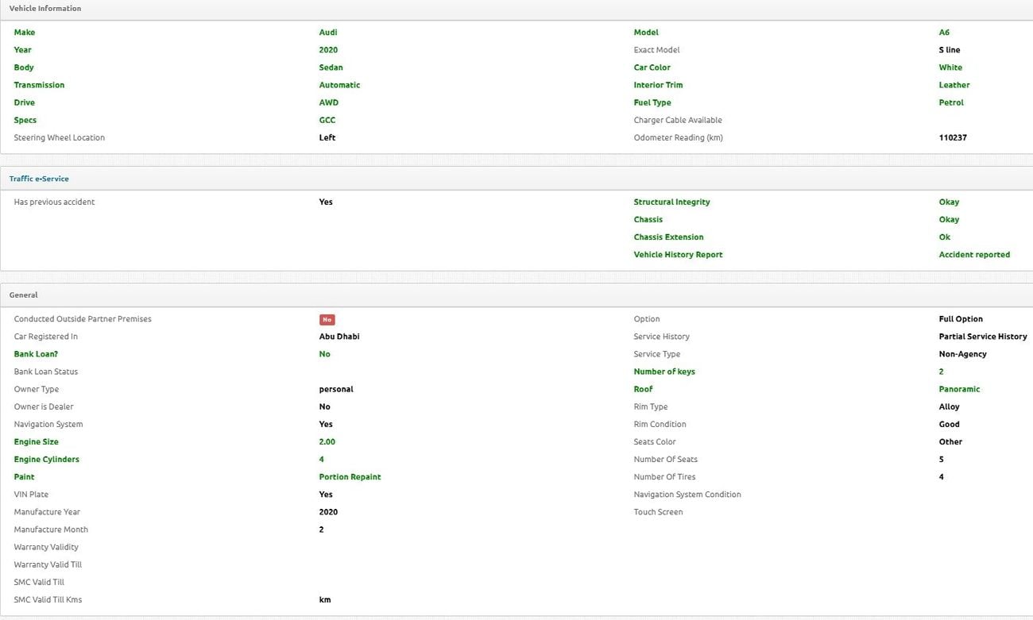Click the White car color value

point(950,67)
